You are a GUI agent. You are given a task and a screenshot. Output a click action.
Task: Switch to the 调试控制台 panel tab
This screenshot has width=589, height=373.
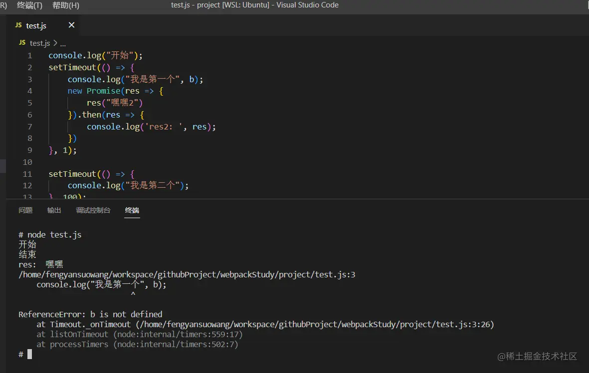click(93, 210)
